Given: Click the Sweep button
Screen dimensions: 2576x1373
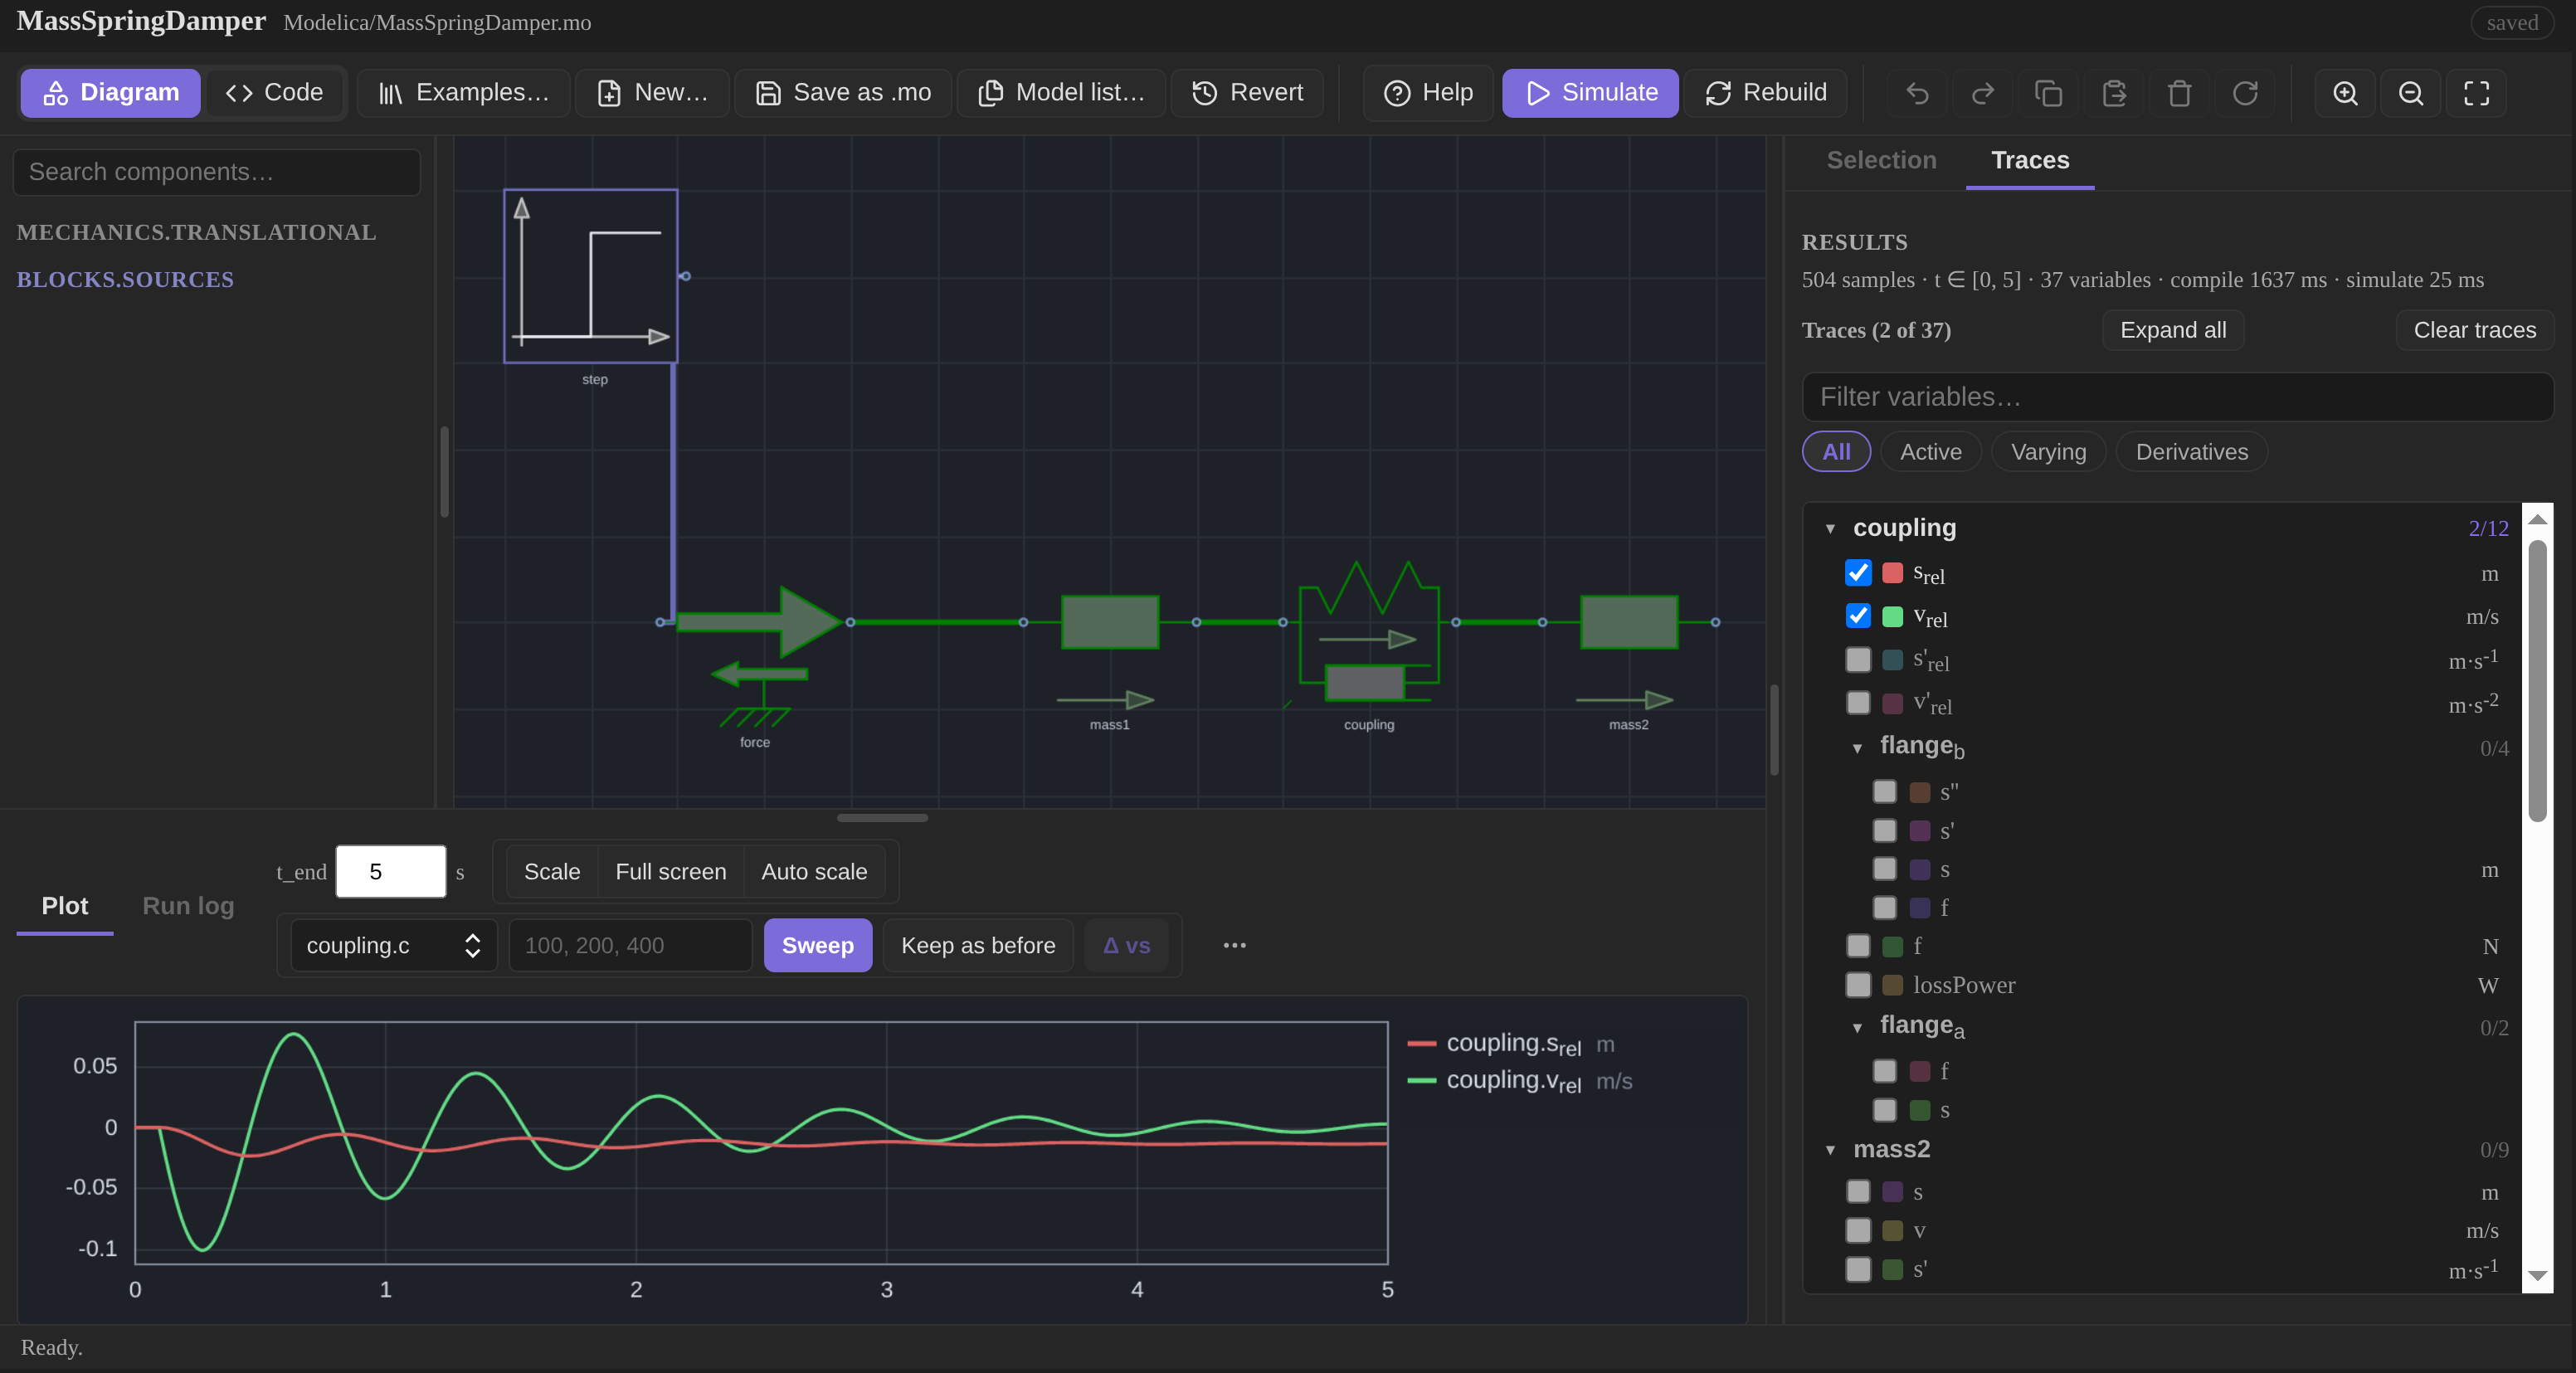Looking at the screenshot, I should click(817, 945).
